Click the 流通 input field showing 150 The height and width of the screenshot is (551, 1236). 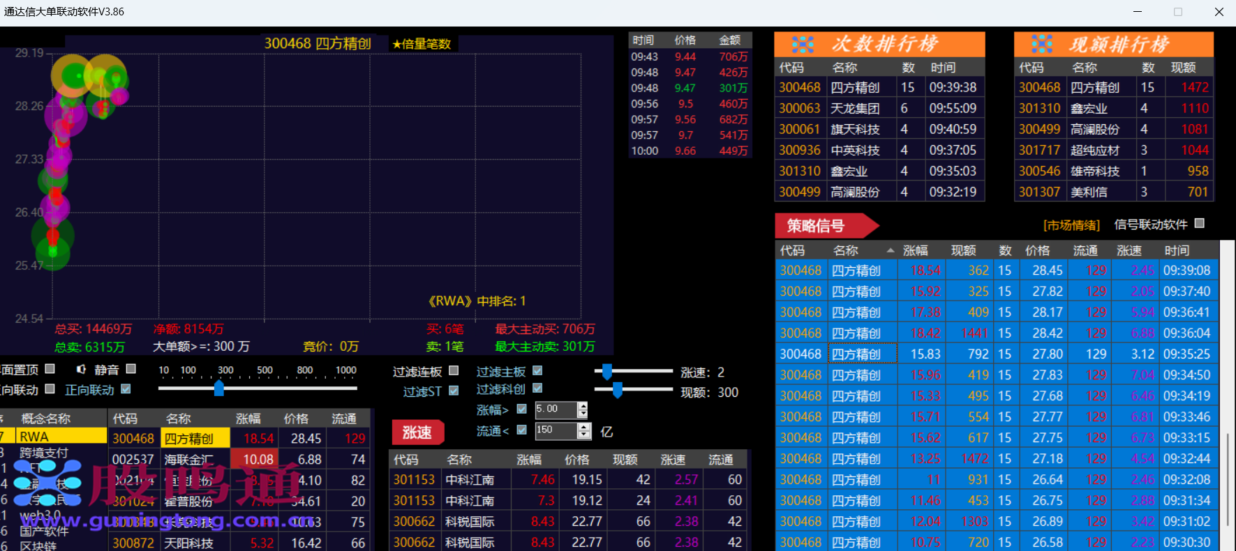click(x=556, y=431)
